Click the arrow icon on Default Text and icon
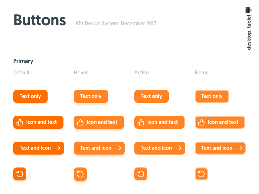The image size is (259, 194). (57, 148)
